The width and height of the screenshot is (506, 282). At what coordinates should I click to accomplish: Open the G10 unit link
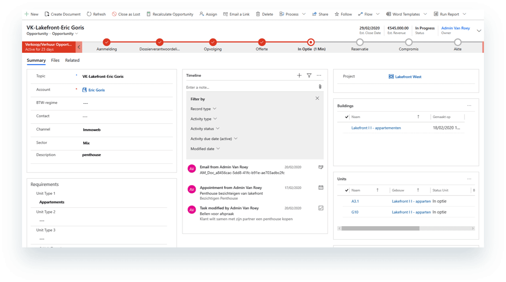click(x=355, y=212)
